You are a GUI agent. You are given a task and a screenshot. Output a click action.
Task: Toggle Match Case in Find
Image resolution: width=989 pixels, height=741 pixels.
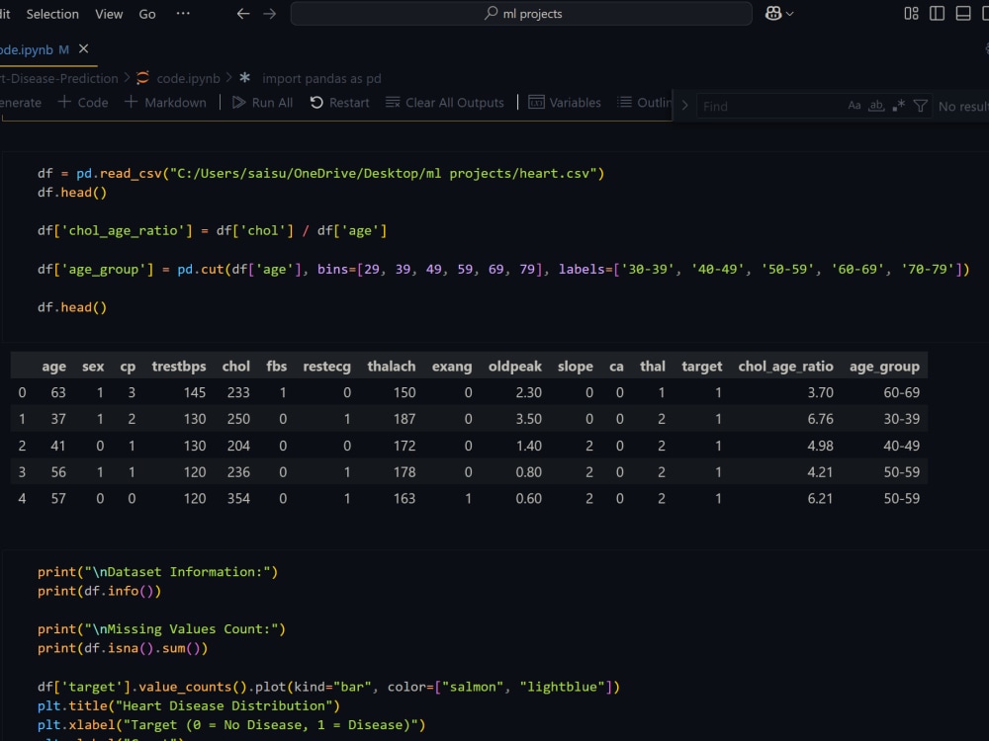tap(854, 106)
